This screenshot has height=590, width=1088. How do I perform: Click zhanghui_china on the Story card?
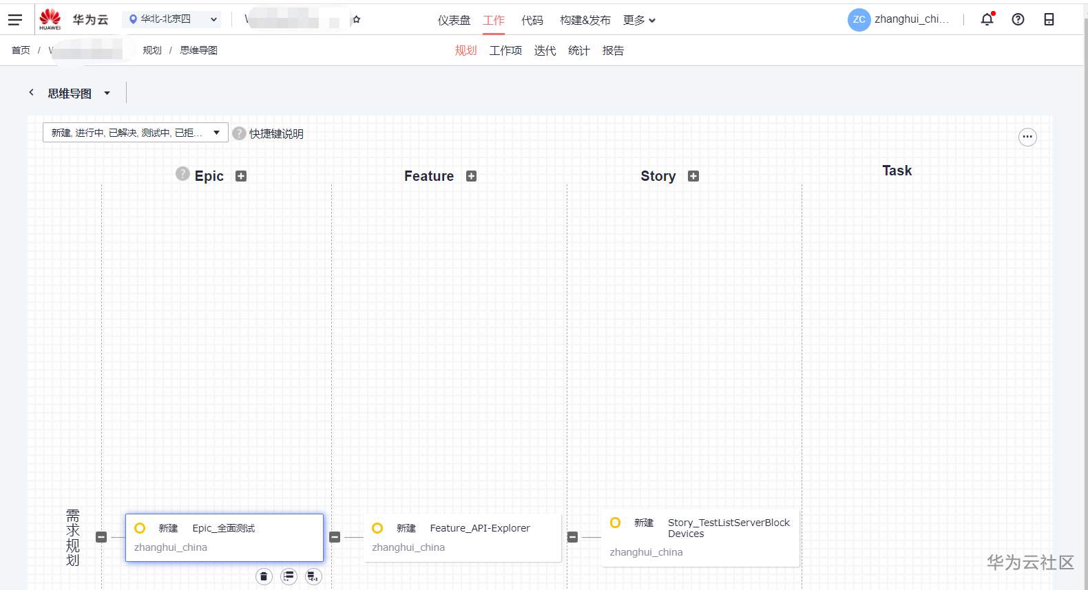click(646, 552)
